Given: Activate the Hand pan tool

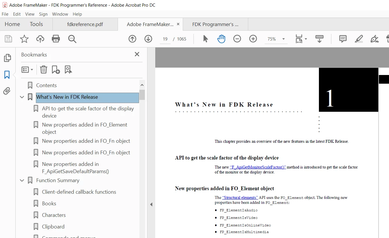Looking at the screenshot, I should coord(221,39).
